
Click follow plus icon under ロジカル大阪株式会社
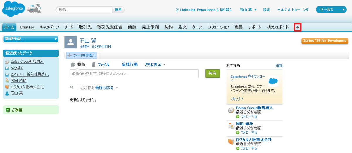pyautogui.click(x=238, y=149)
